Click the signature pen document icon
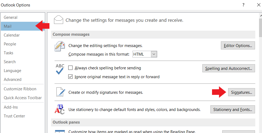The image size is (262, 133). (x=60, y=92)
